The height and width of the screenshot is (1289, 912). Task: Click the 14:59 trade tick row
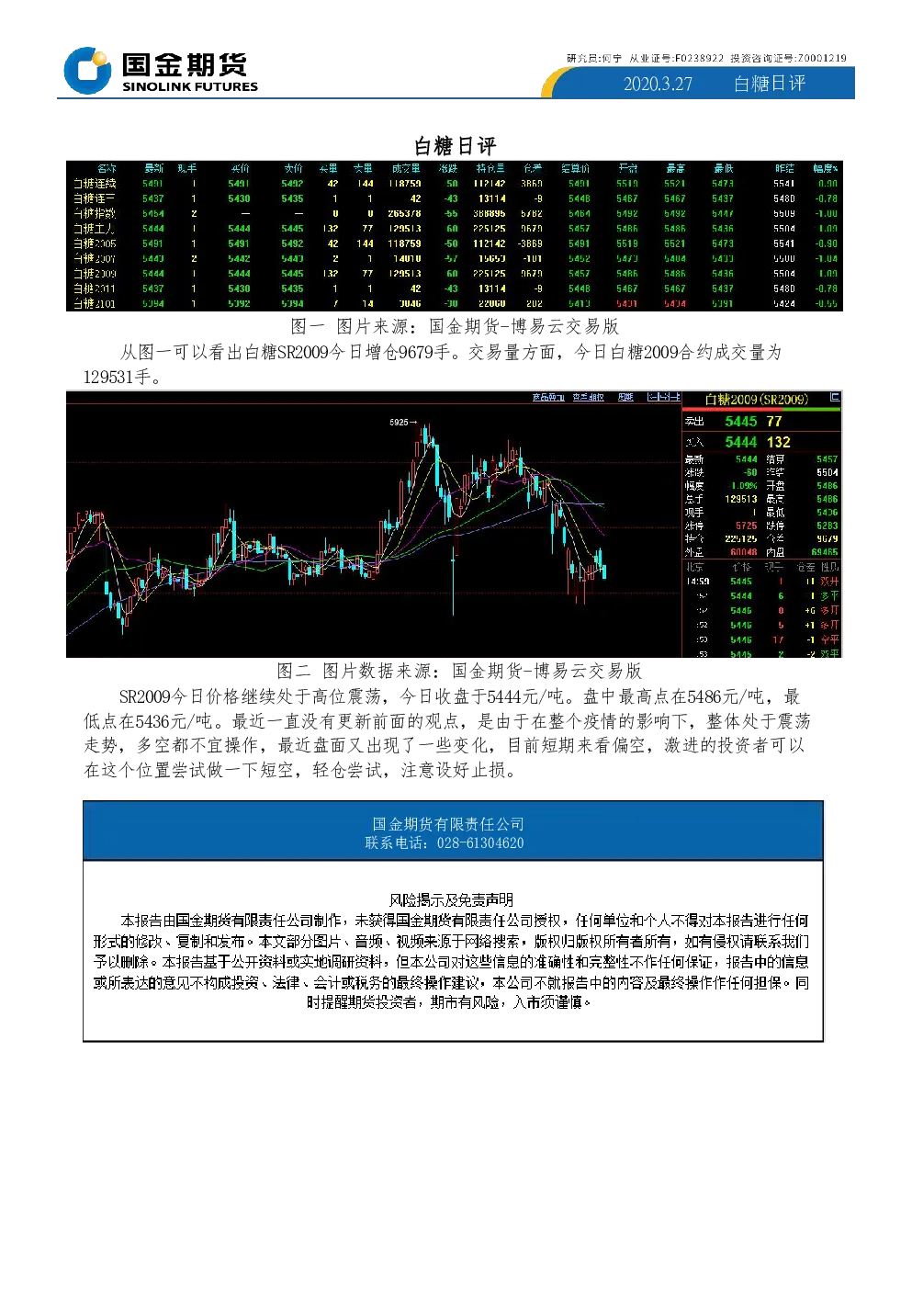(762, 582)
